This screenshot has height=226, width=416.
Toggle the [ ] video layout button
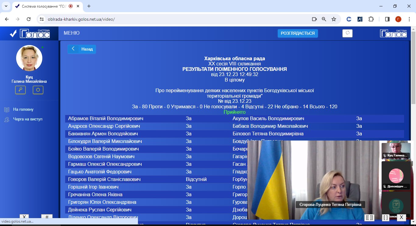[386, 217]
